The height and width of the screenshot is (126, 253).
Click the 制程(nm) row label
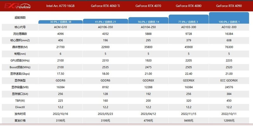(x=20, y=54)
